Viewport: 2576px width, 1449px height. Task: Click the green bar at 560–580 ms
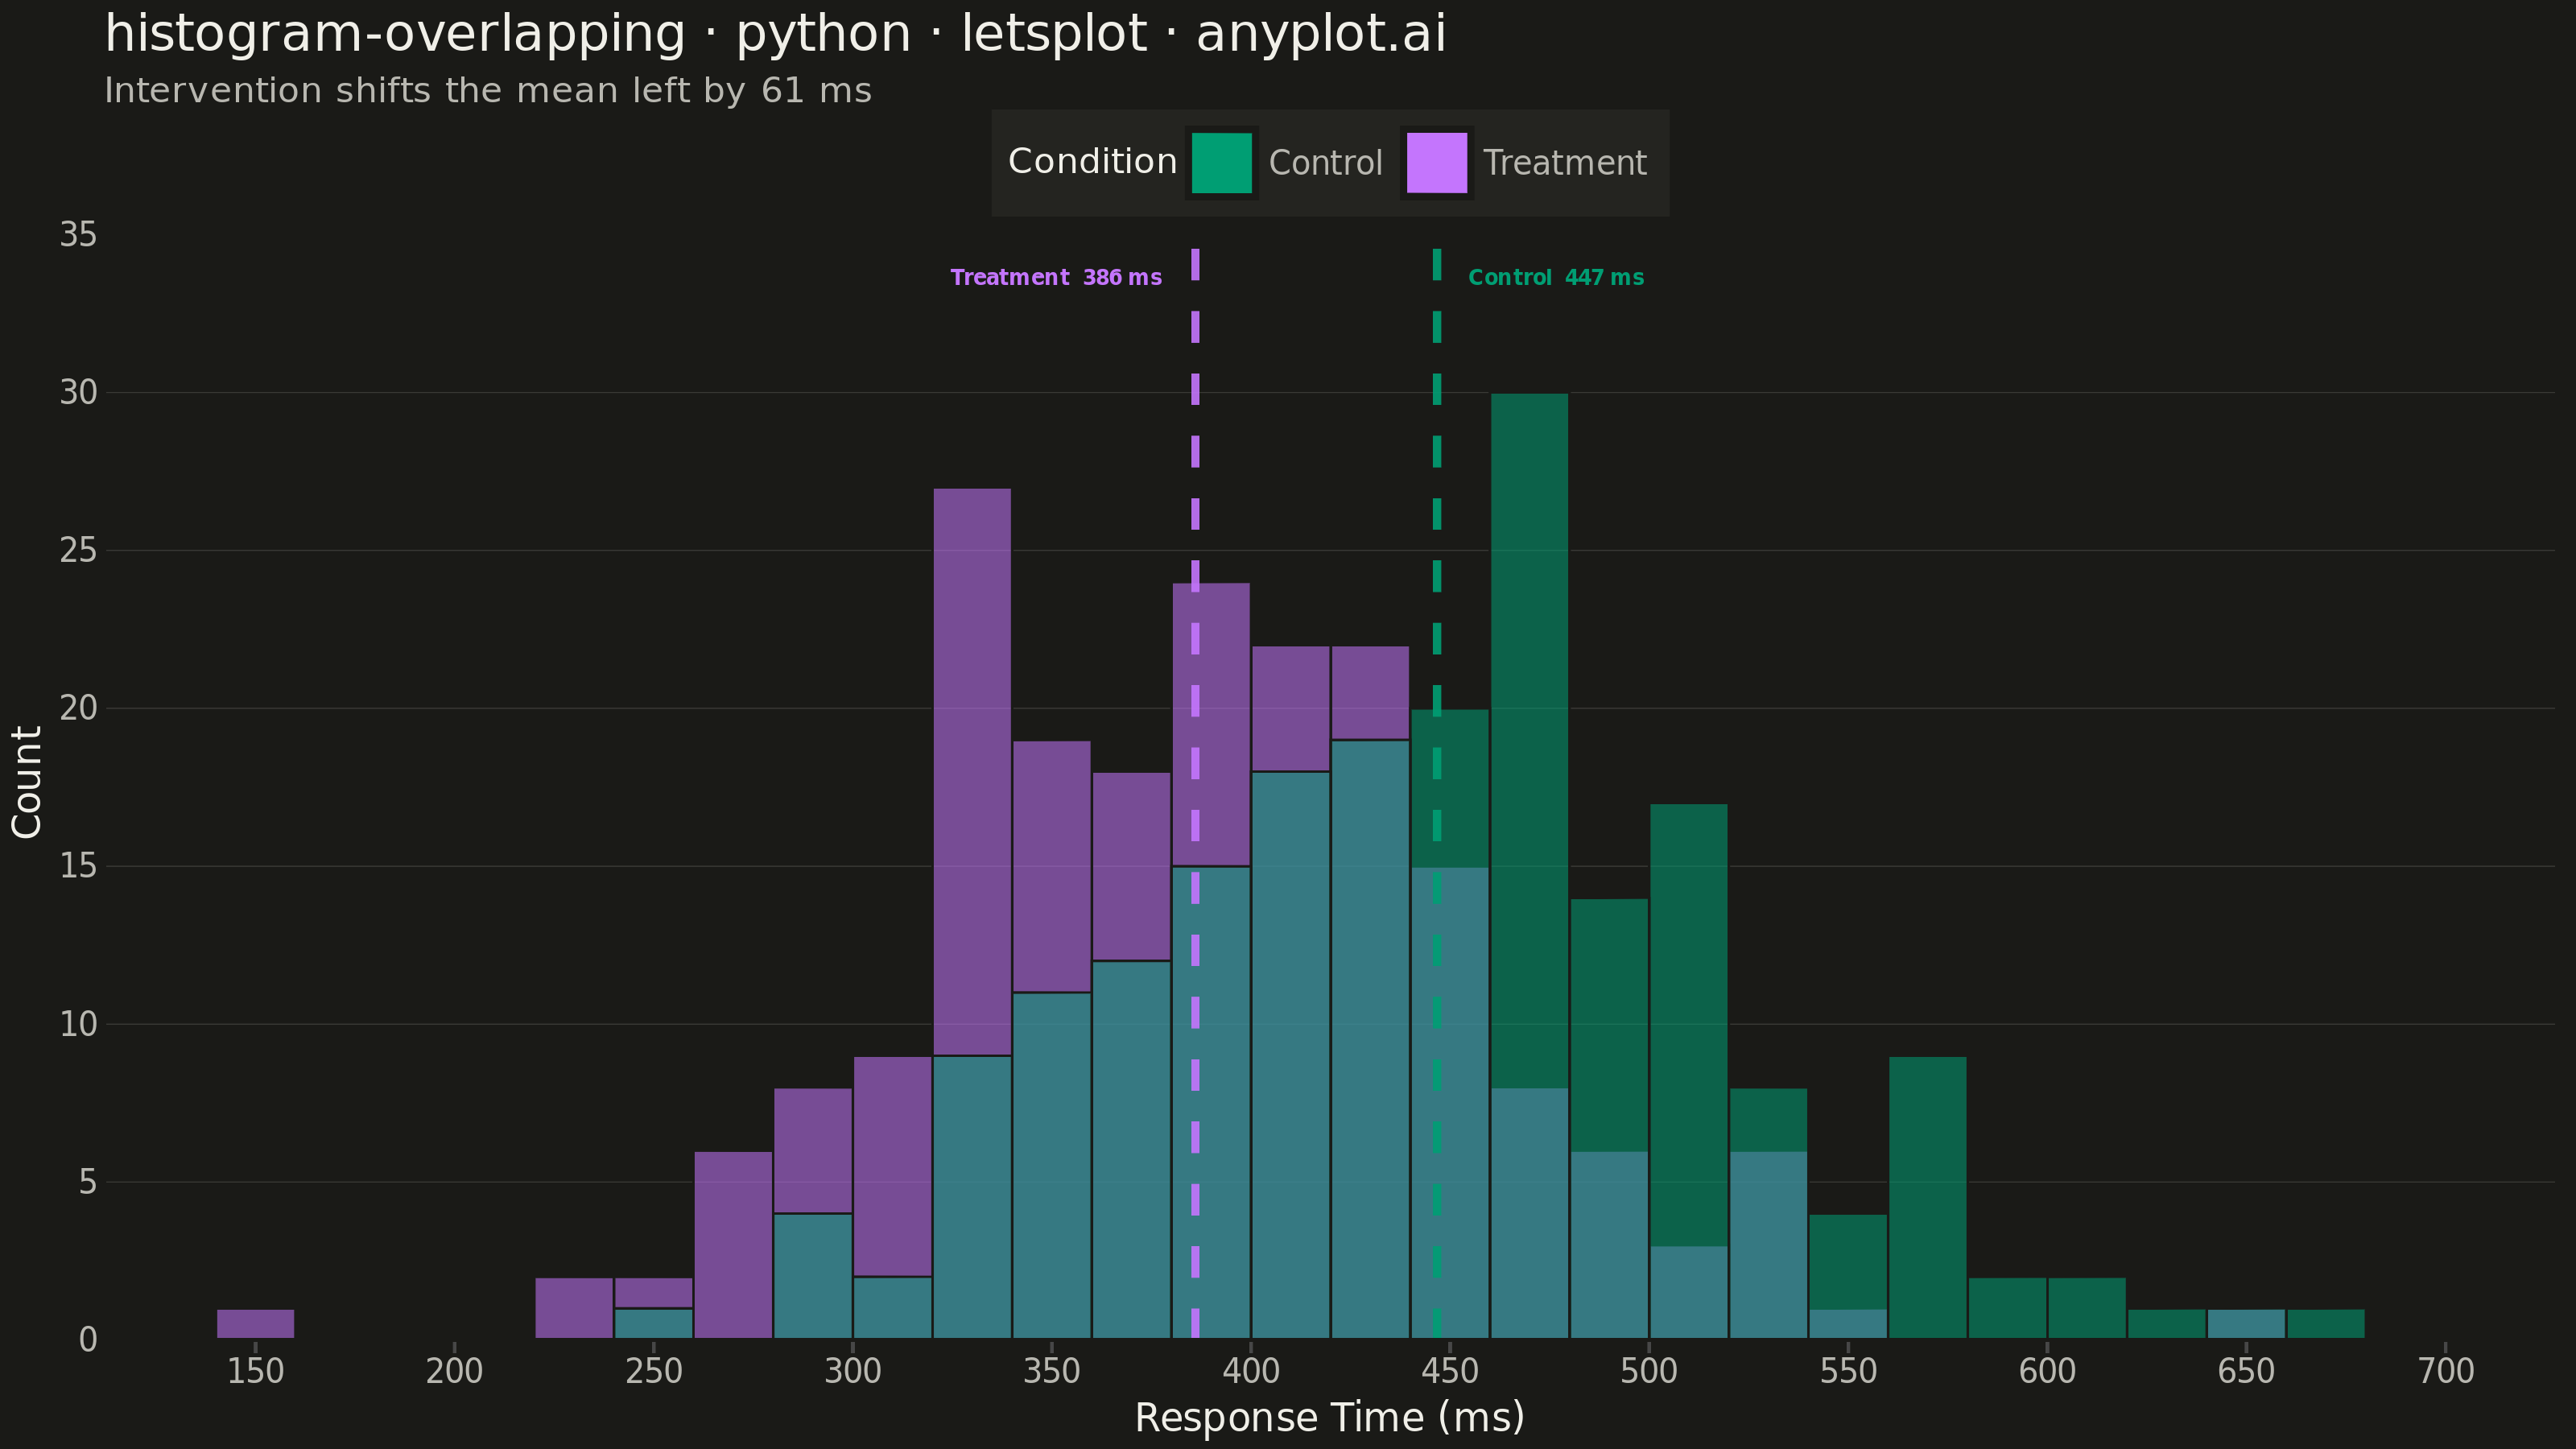[1927, 1197]
